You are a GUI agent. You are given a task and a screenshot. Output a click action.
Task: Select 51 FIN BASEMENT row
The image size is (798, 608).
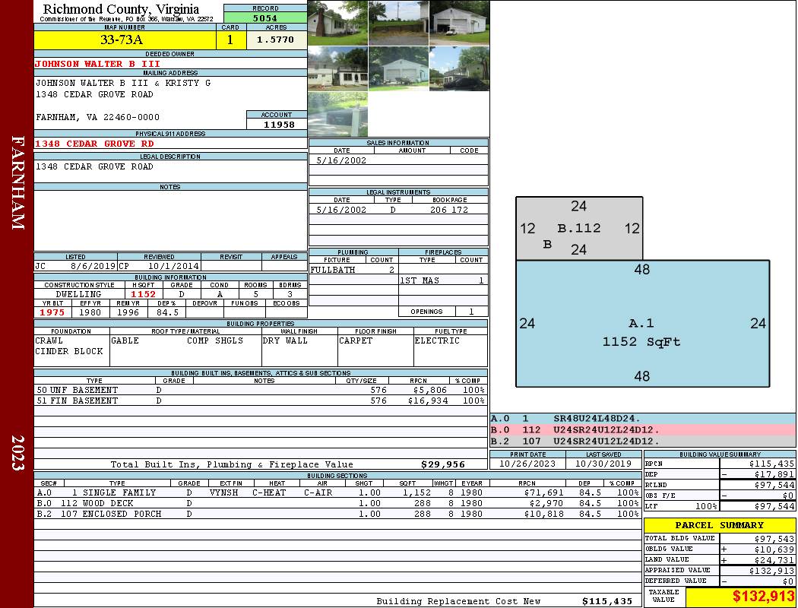pyautogui.click(x=261, y=401)
